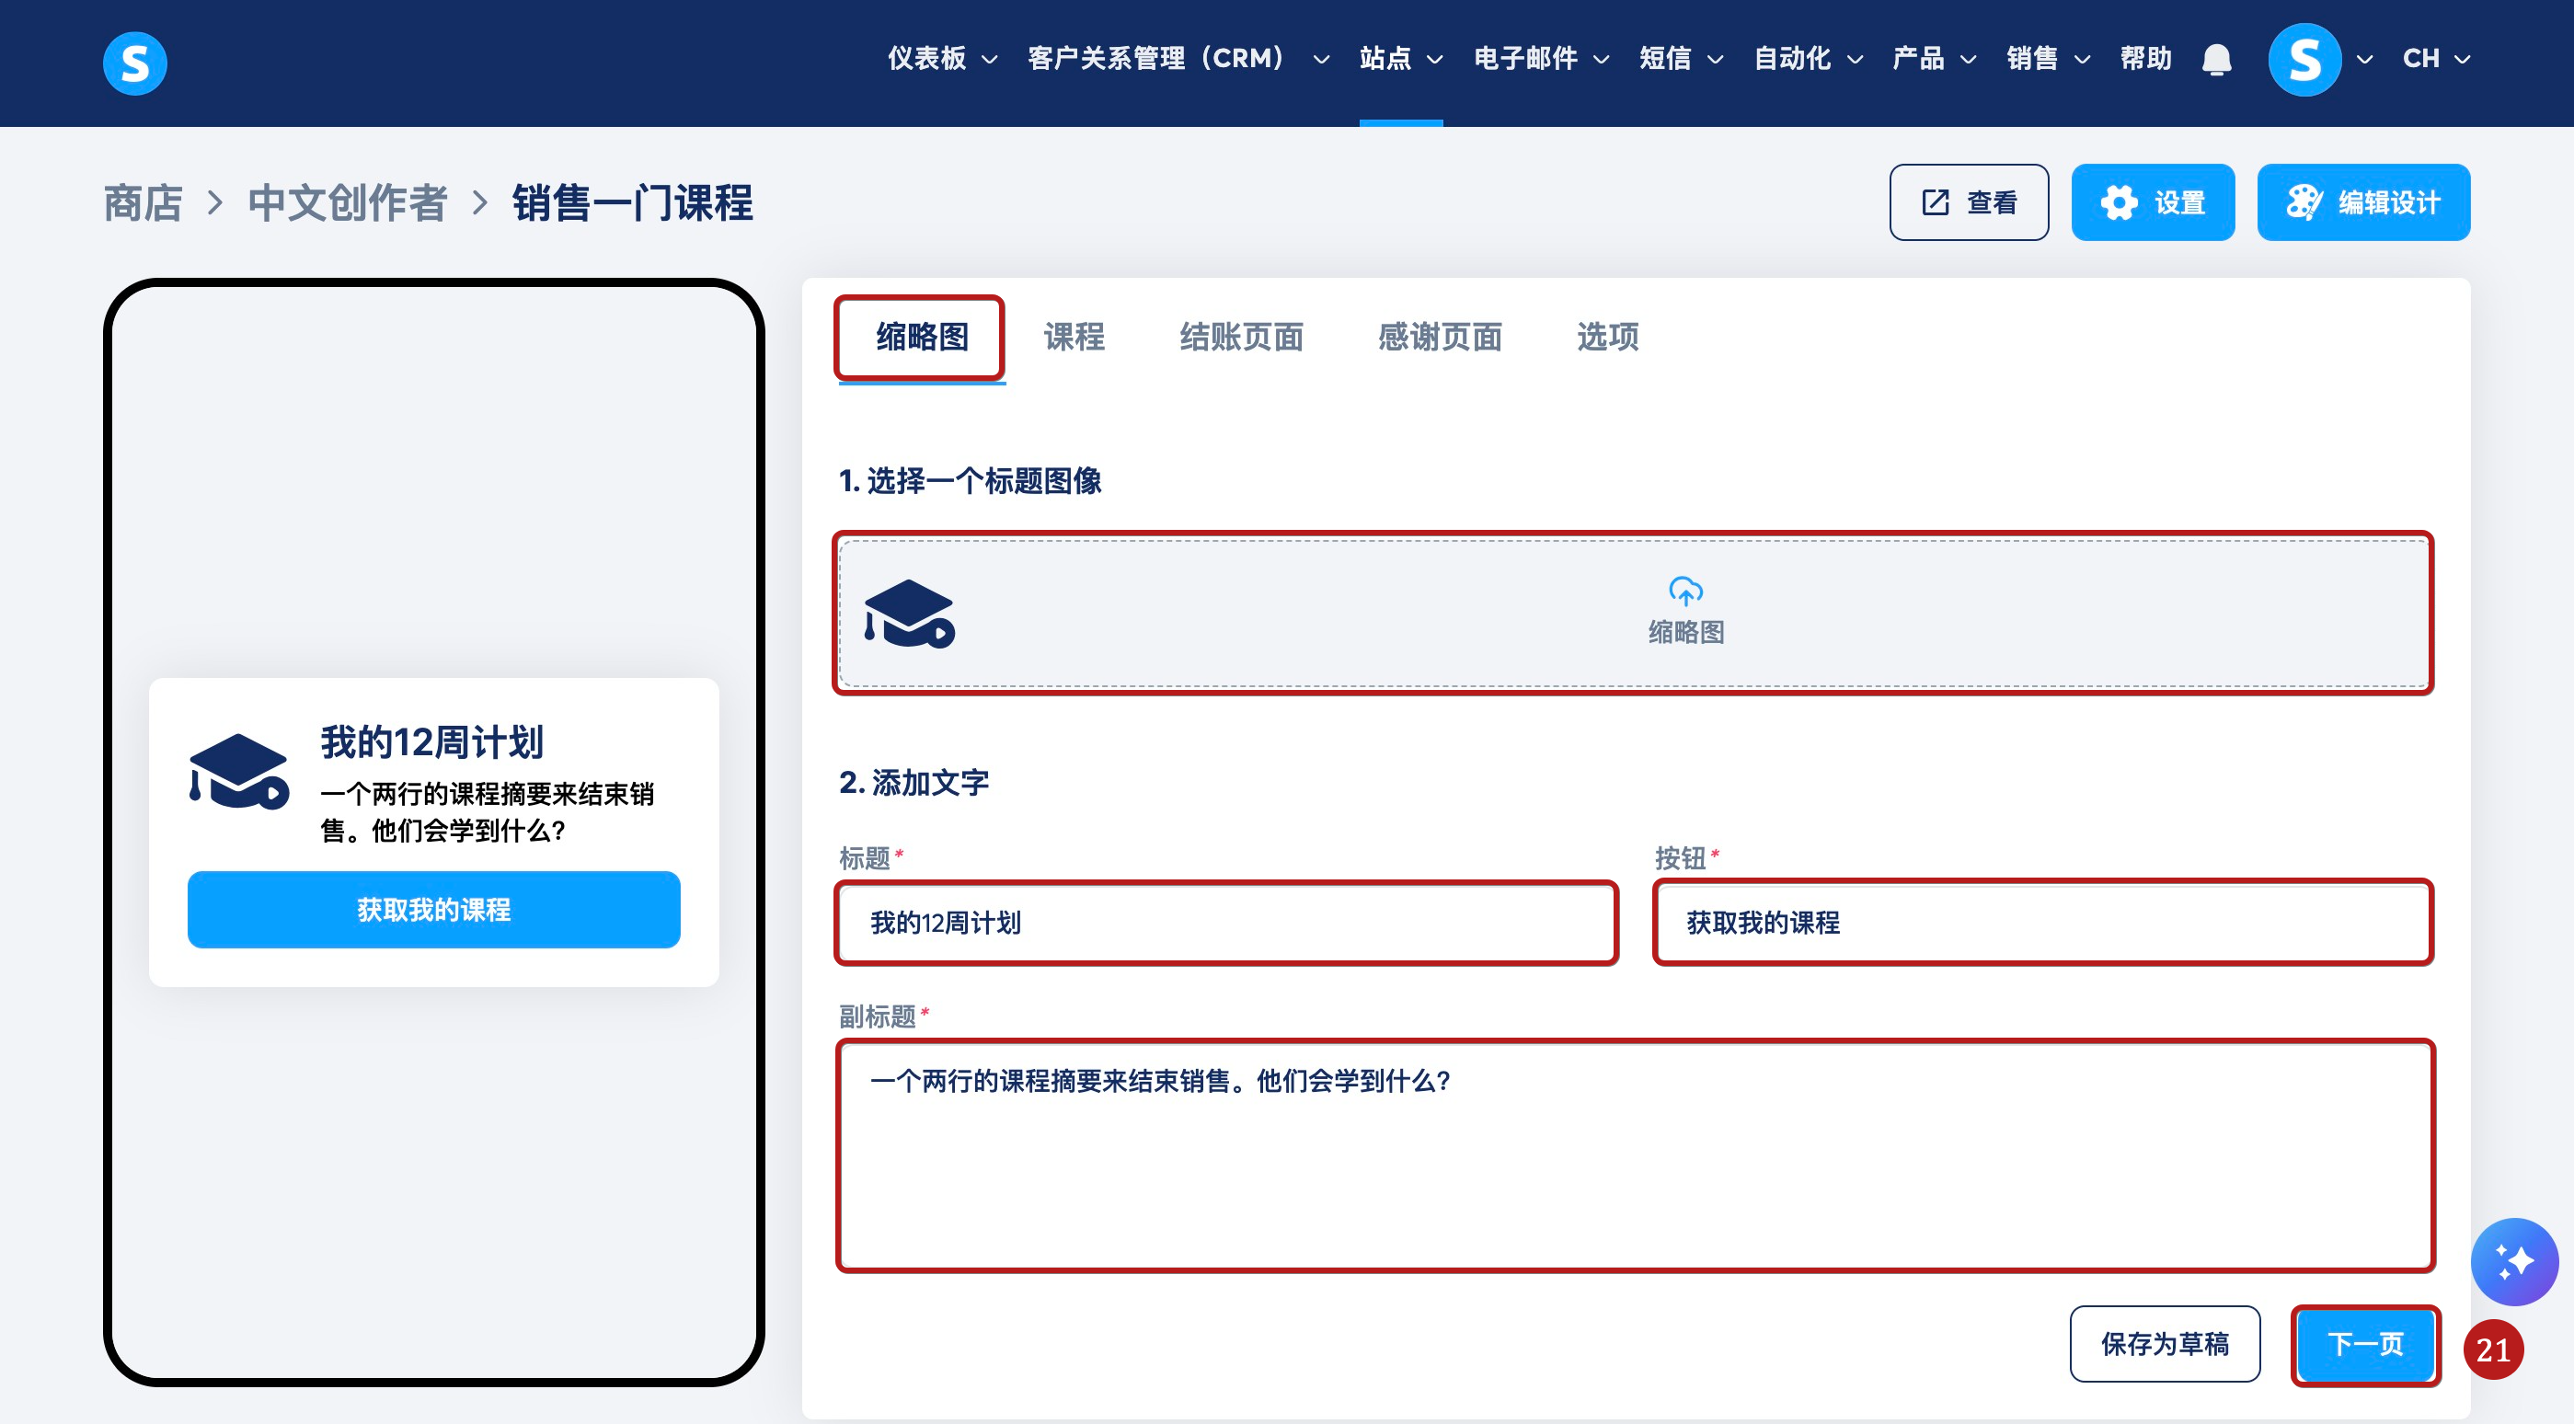
Task: Click the Systeme S logo at top left
Action: [135, 63]
